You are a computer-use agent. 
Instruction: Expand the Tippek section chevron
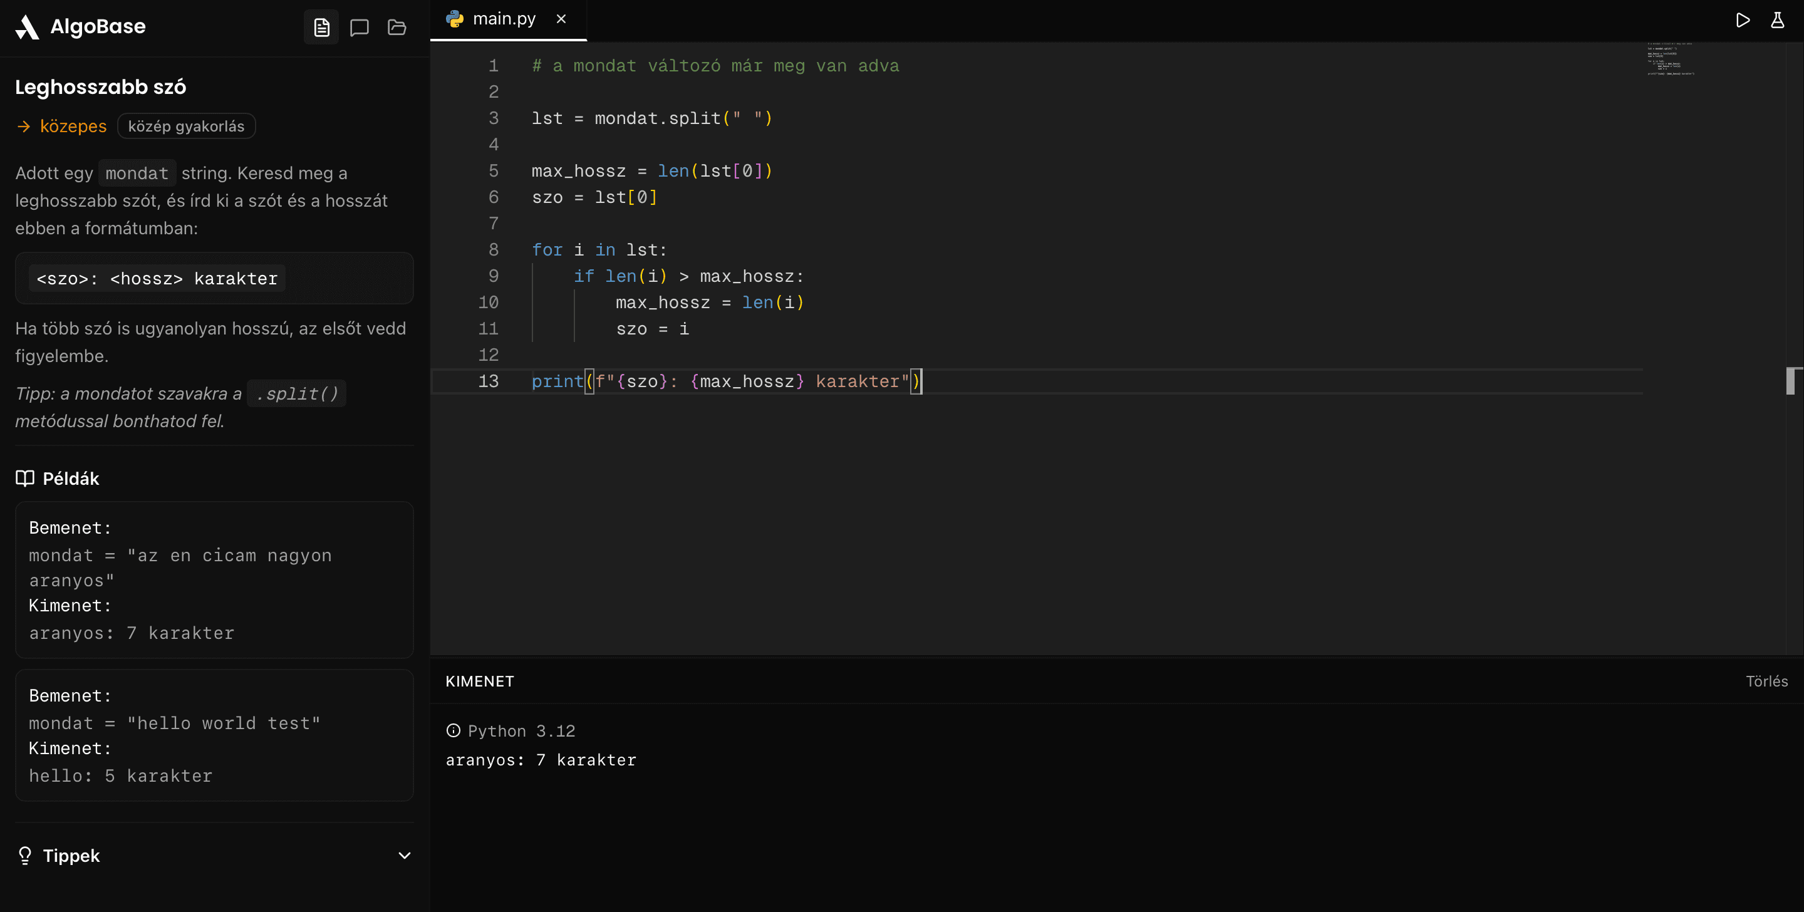pyautogui.click(x=404, y=855)
